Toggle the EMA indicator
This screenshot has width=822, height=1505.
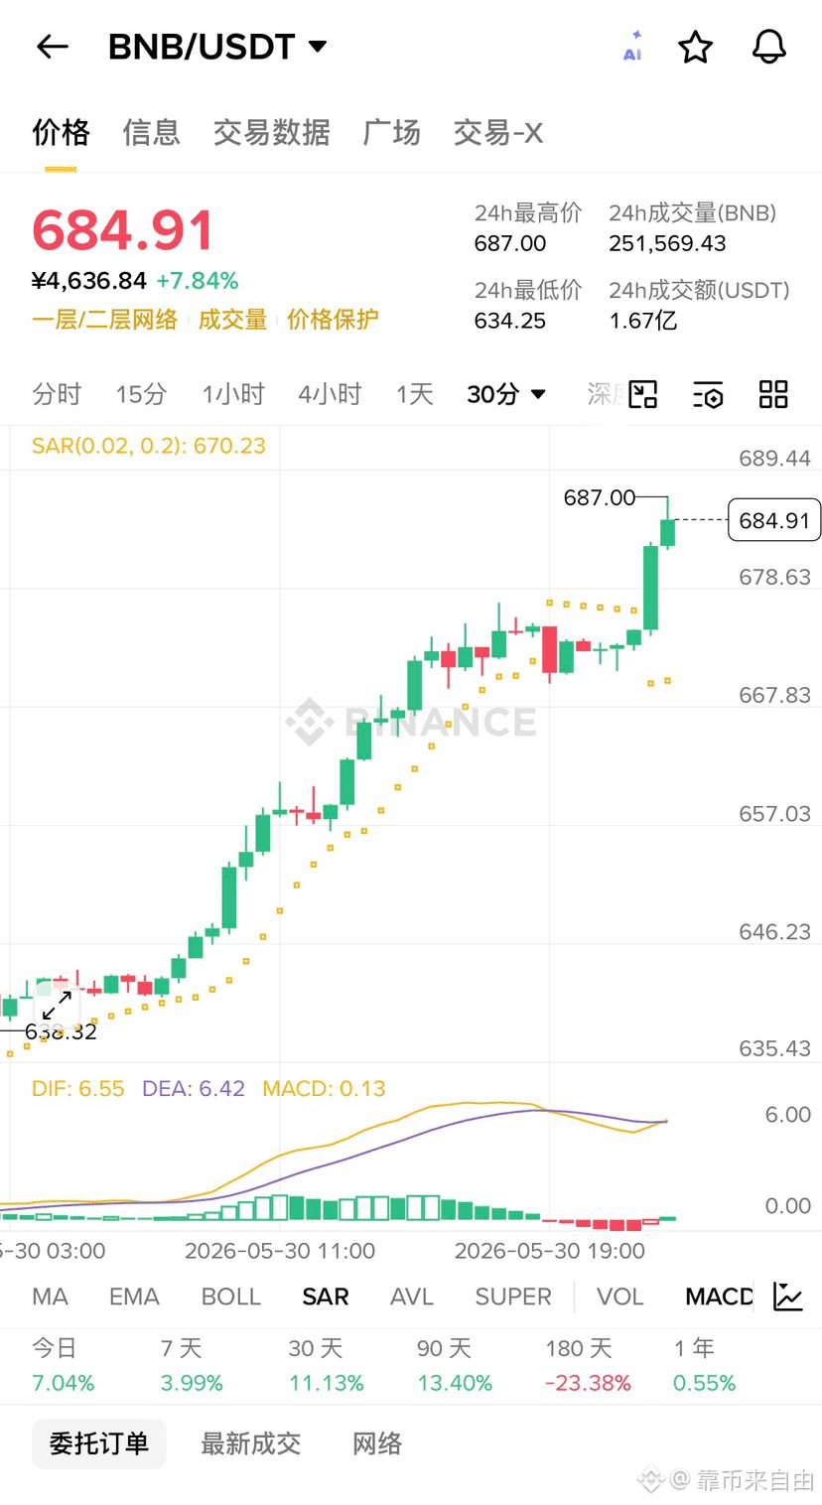[134, 1297]
